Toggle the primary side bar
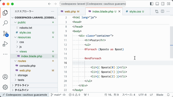Image resolution: width=173 pixels, height=97 pixels. (152, 4)
